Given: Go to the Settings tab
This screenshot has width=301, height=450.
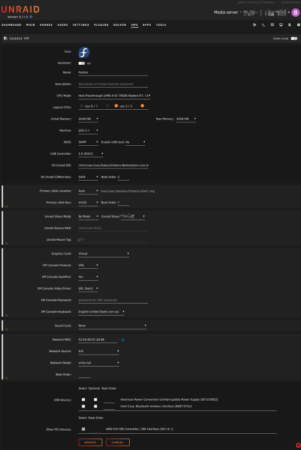Looking at the screenshot, I should click(x=81, y=25).
